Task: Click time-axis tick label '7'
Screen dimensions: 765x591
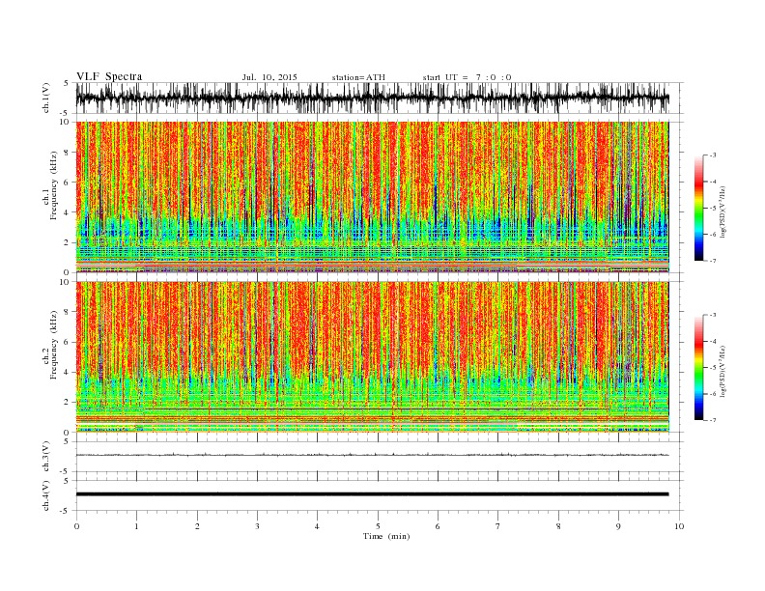Action: pos(498,526)
